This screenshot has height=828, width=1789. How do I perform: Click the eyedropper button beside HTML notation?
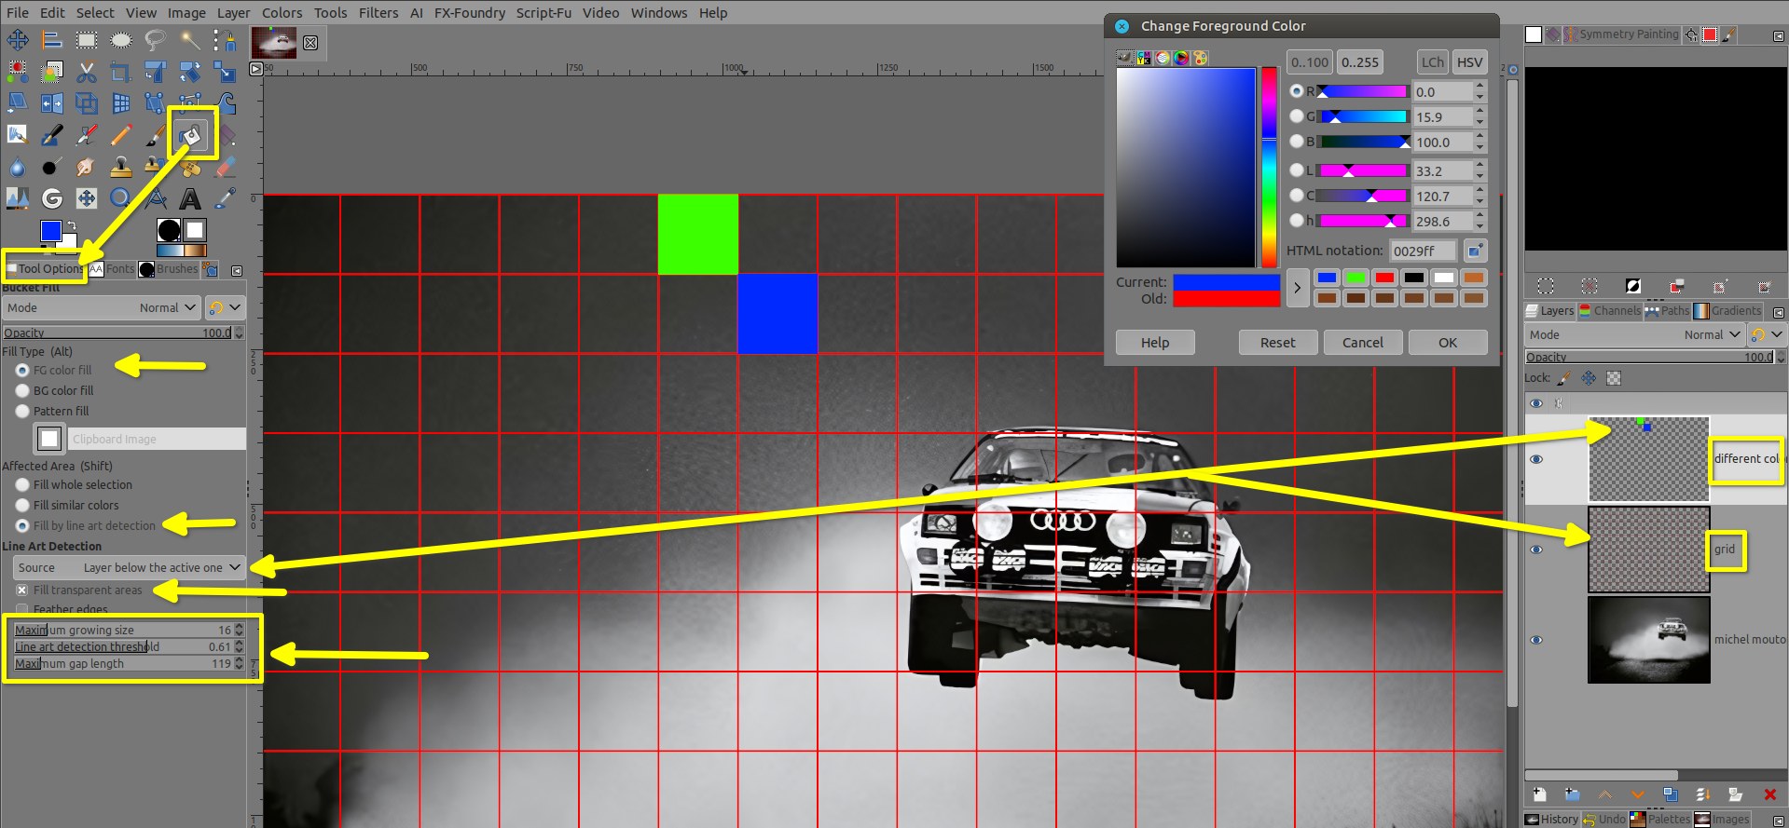[x=1474, y=251]
